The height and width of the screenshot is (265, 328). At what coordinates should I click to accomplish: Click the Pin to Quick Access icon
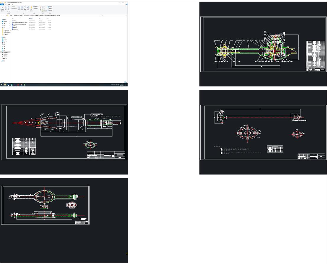tap(2, 8)
